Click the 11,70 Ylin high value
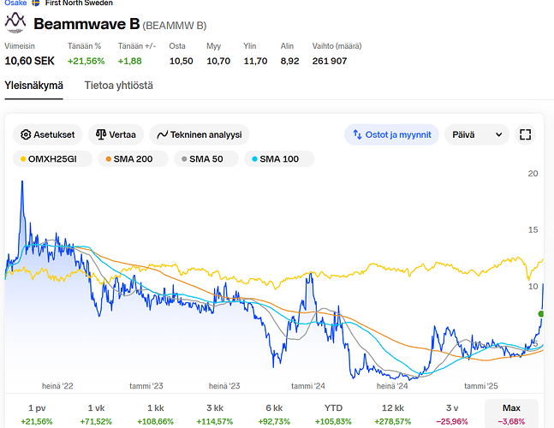 click(x=255, y=61)
